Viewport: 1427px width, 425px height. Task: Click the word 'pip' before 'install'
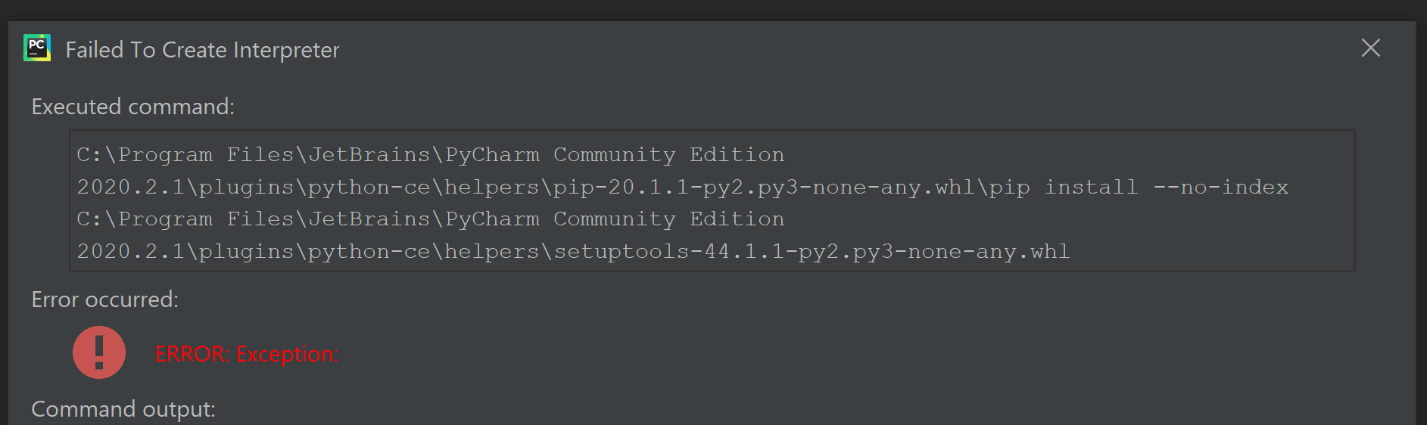pyautogui.click(x=1009, y=188)
